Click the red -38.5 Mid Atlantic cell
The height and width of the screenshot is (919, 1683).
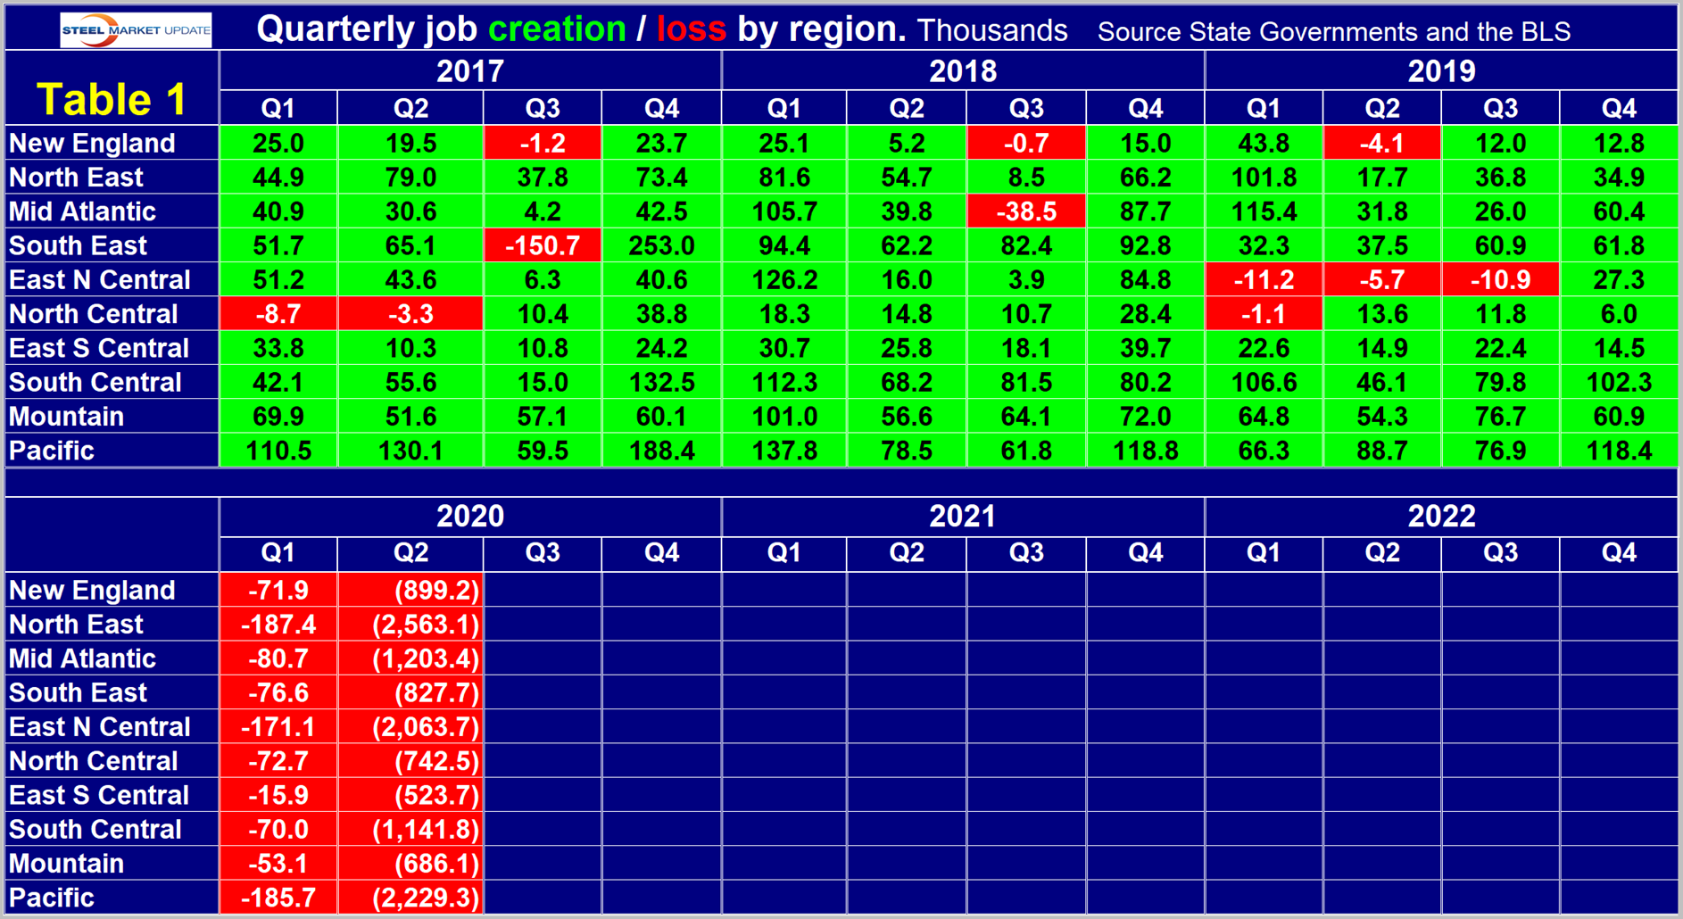click(1025, 211)
